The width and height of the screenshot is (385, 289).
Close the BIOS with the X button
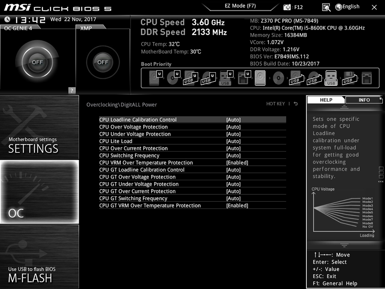point(374,7)
